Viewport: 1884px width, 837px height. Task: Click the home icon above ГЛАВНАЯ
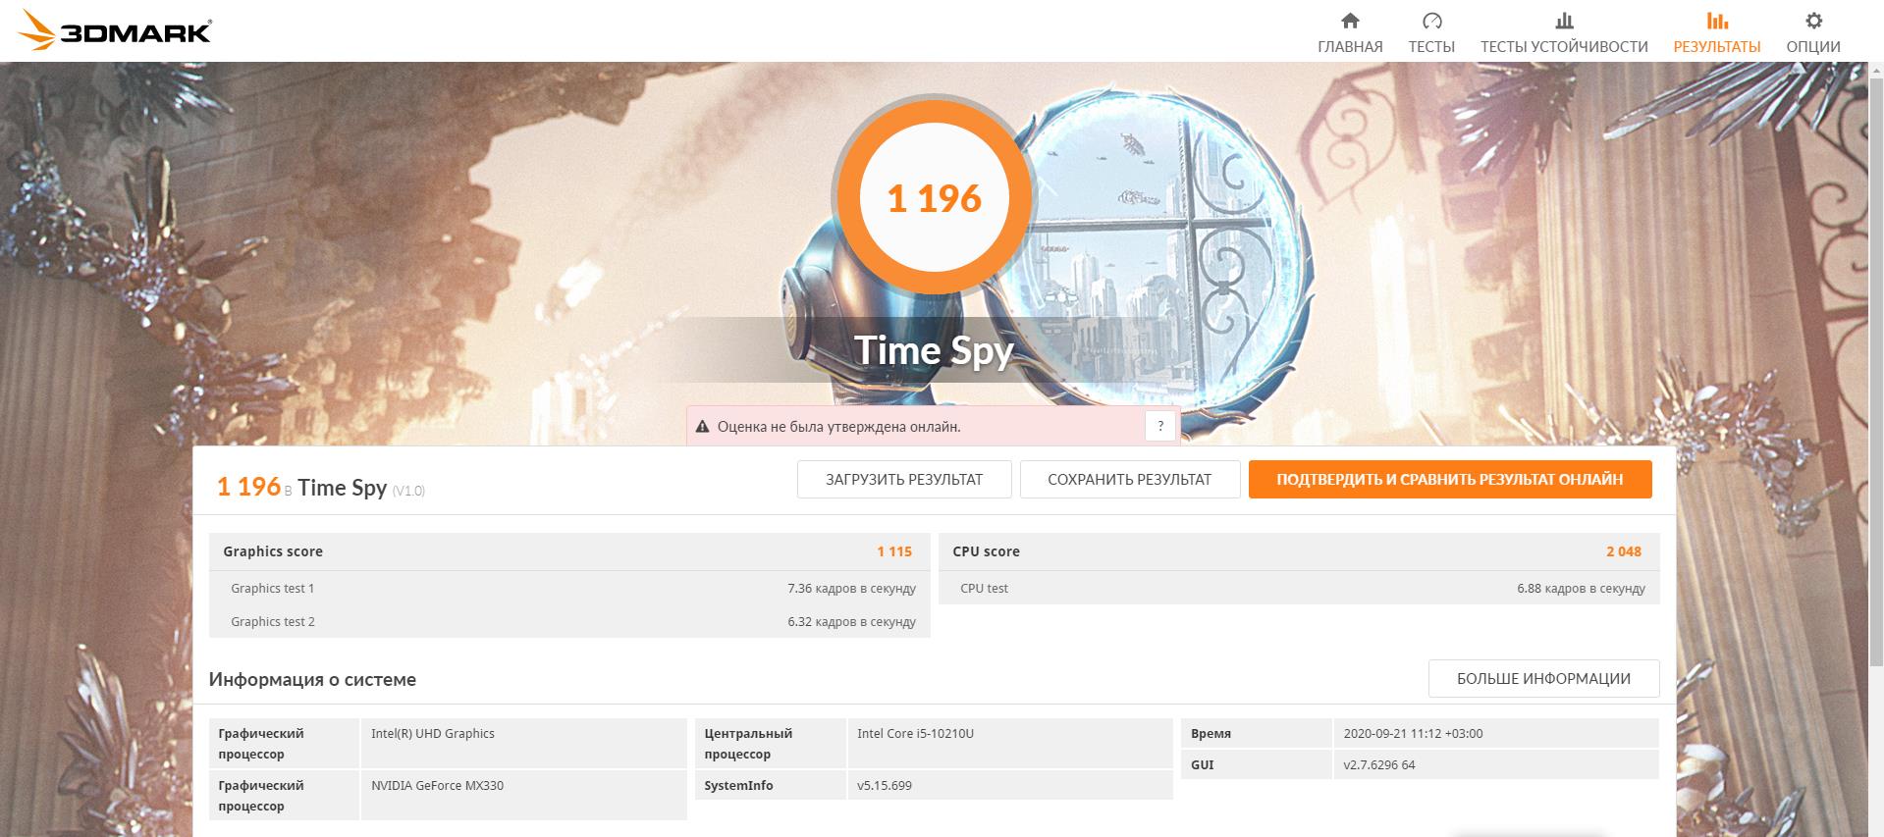coord(1350,21)
